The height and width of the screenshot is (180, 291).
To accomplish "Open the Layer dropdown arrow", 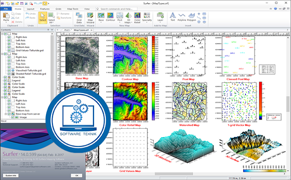I will [x=160, y=22].
